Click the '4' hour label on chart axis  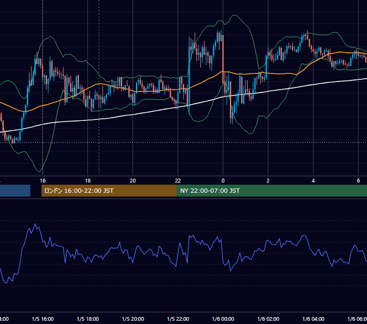(313, 180)
